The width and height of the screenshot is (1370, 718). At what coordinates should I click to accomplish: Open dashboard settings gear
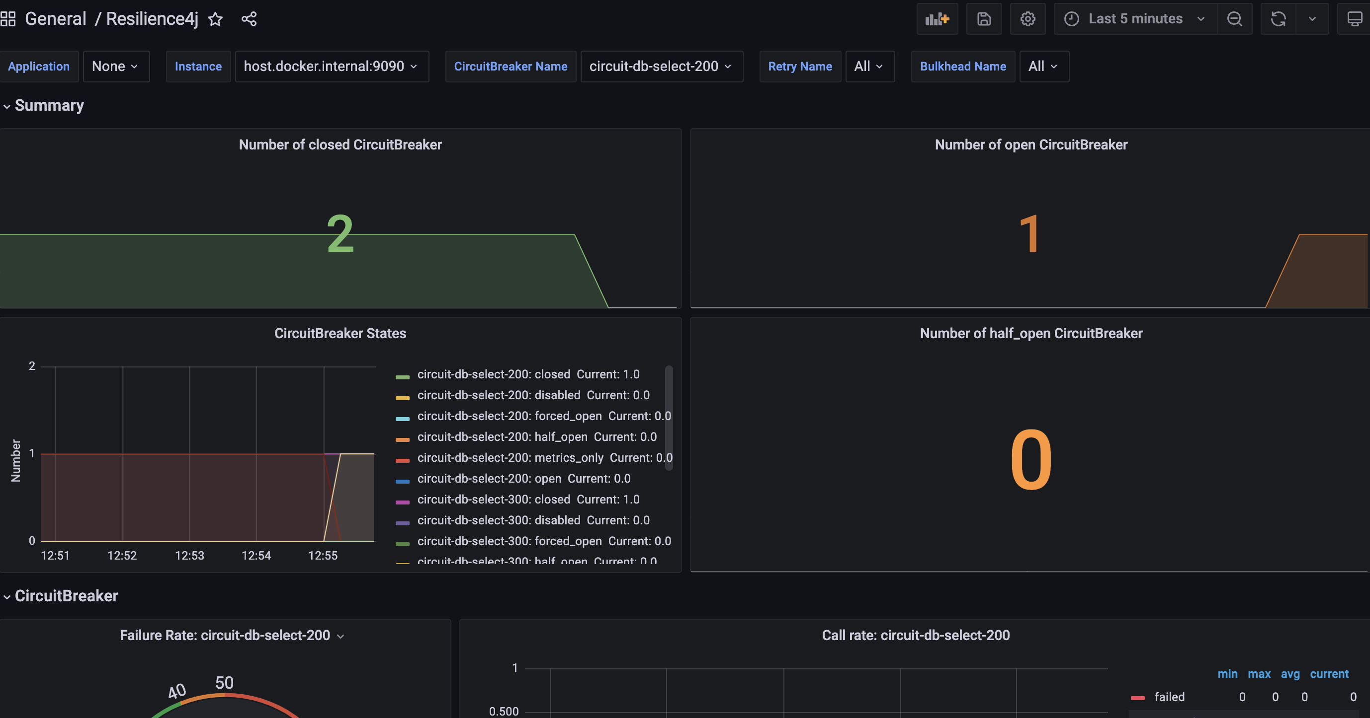coord(1027,19)
